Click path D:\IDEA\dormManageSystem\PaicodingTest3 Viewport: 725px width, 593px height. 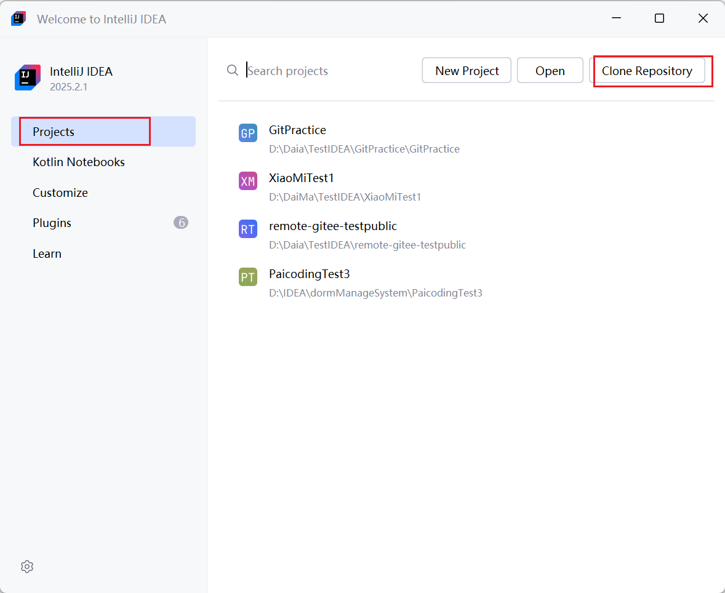point(375,293)
